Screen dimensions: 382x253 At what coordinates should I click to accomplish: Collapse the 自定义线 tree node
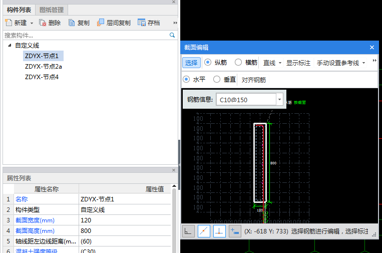coord(10,45)
